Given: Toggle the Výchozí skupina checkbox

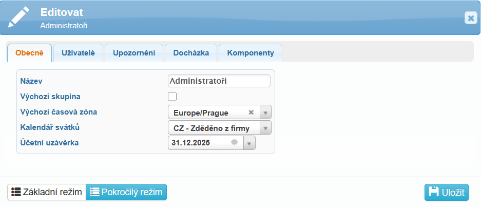Looking at the screenshot, I should [x=172, y=97].
